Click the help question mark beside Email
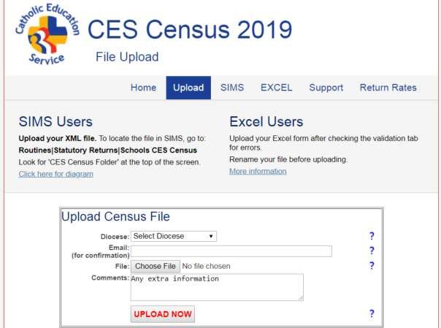Screen dimensions: 441x328 pos(372,251)
